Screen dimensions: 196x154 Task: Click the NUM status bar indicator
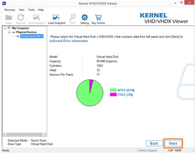(x=178, y=150)
